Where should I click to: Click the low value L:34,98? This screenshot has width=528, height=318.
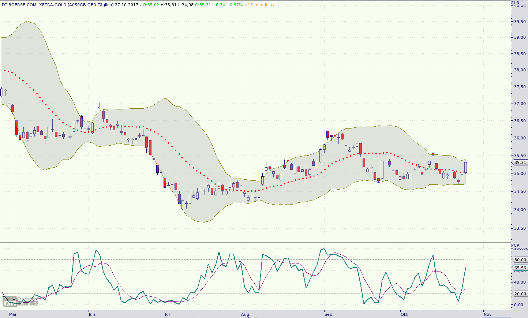click(186, 5)
